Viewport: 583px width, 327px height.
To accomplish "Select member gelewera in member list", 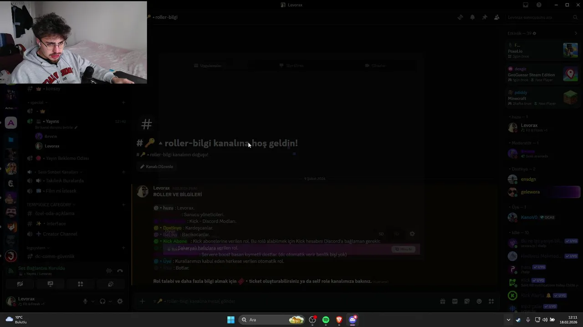I will pos(543,192).
